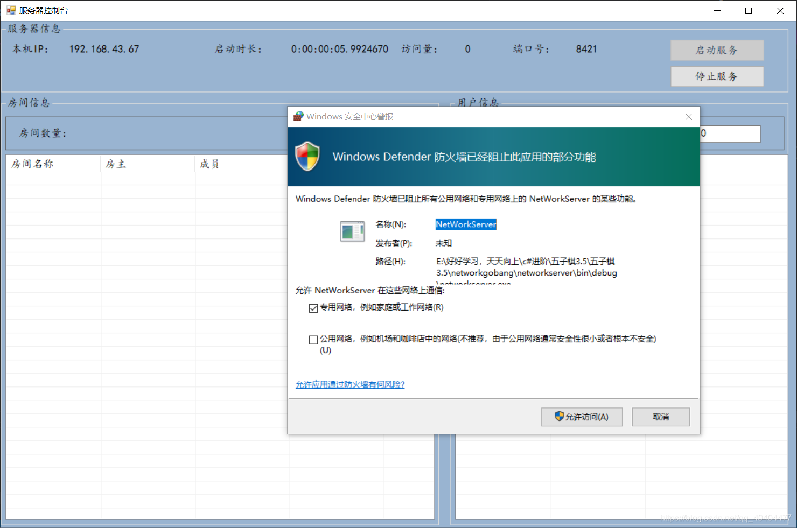797x528 pixels.
Task: Click the firewall dialog title bar icon
Action: [x=298, y=116]
